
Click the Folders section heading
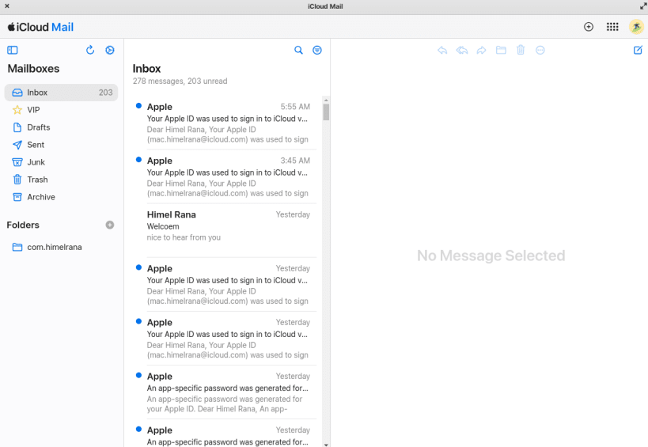(23, 225)
